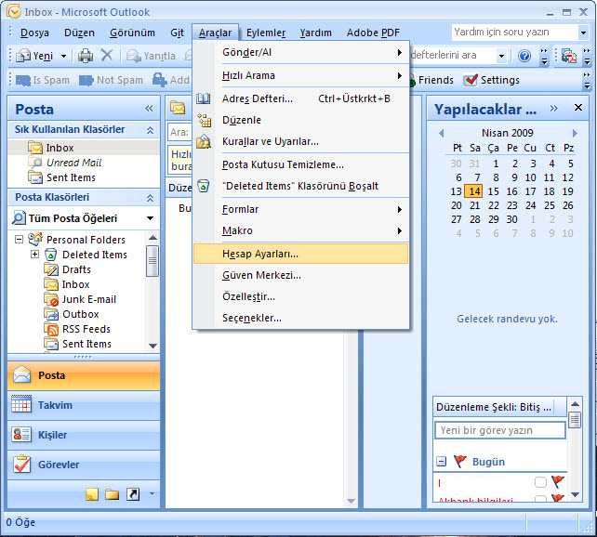
Task: Expand the Deleted Items tree node
Action: (x=34, y=254)
